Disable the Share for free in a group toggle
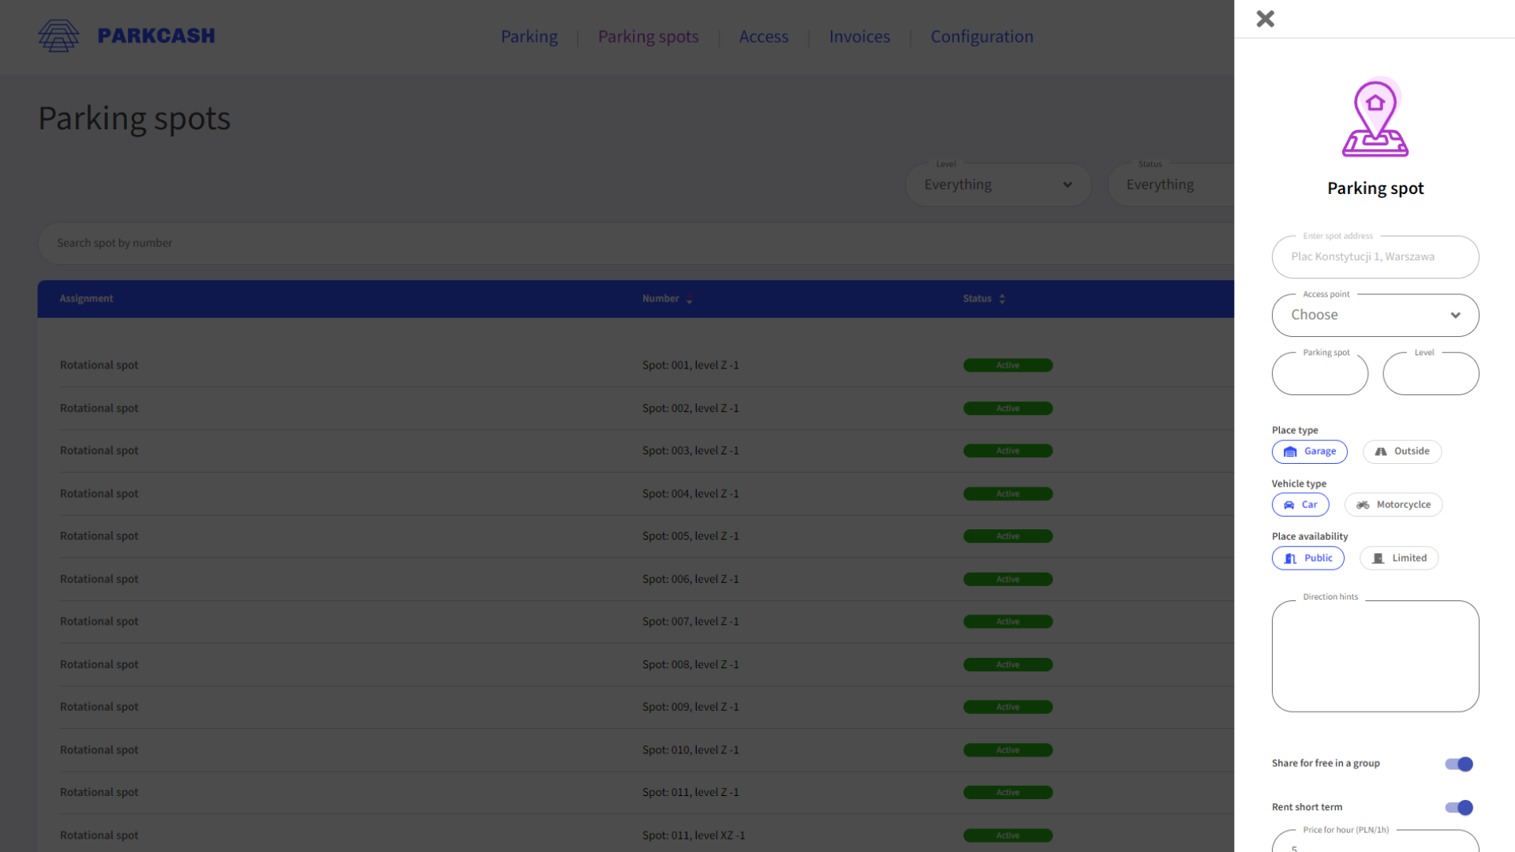1515x852 pixels. point(1459,764)
